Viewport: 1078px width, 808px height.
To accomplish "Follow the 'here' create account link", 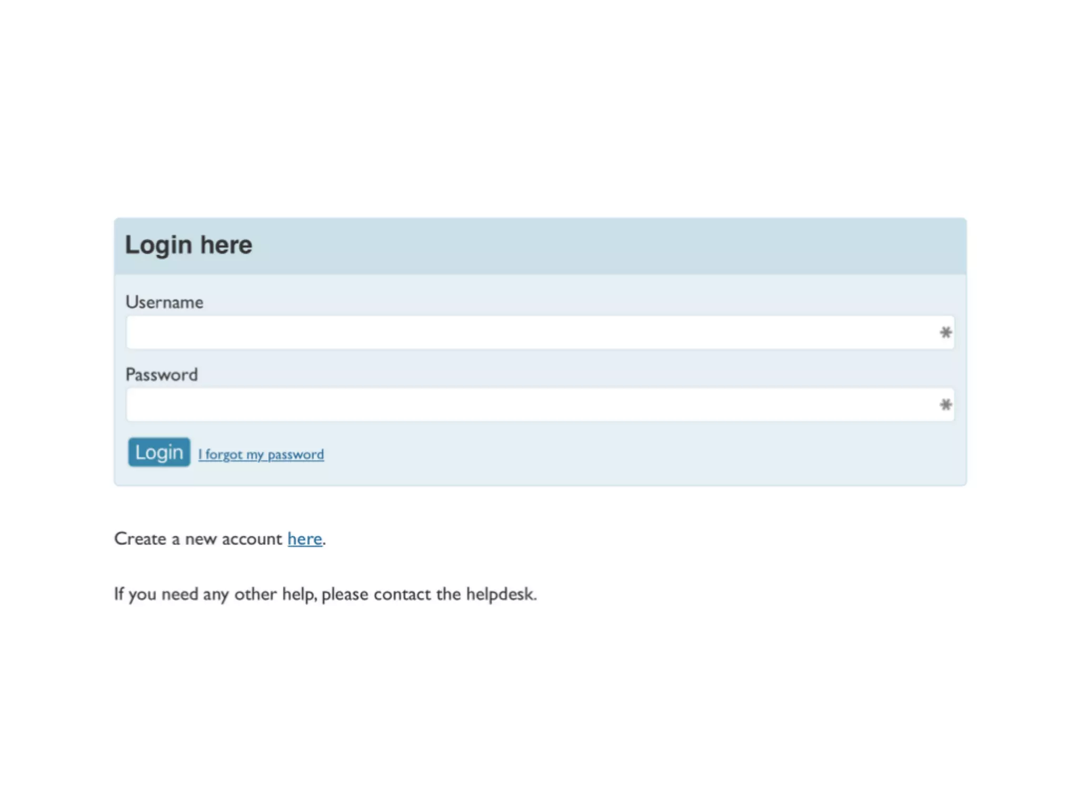I will click(x=304, y=539).
